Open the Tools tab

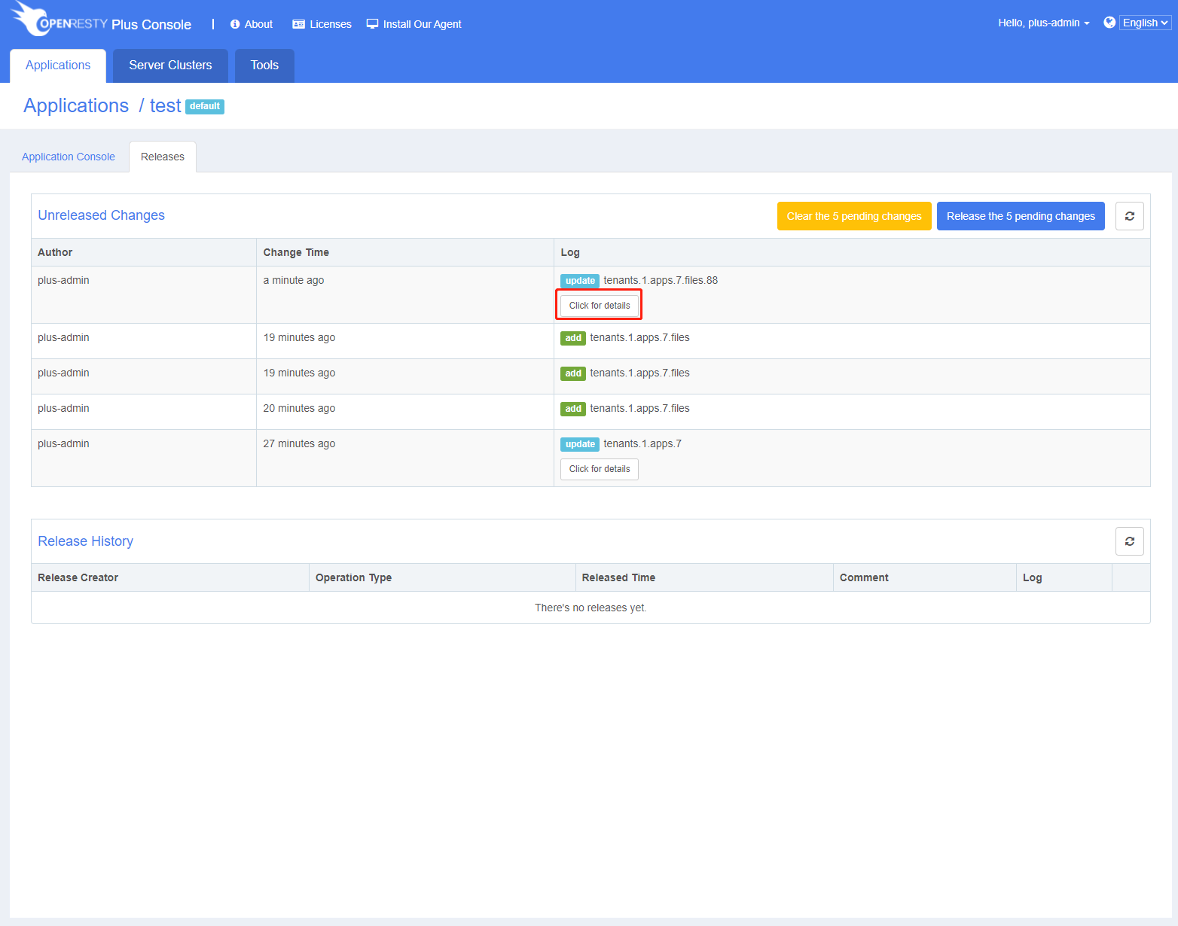pos(264,65)
